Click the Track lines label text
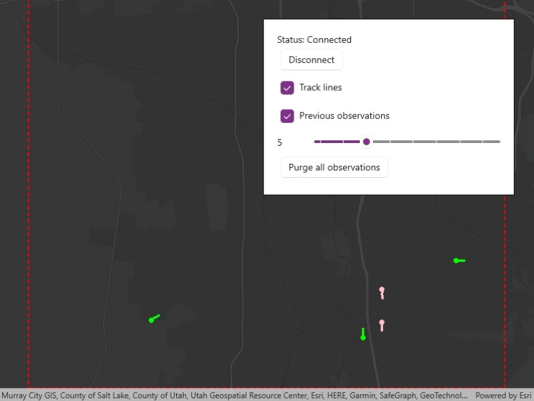 (x=320, y=88)
